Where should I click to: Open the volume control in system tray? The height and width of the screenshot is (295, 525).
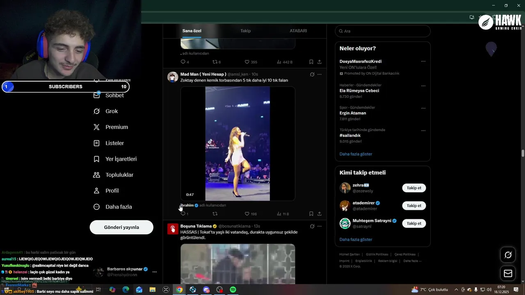pos(489,290)
